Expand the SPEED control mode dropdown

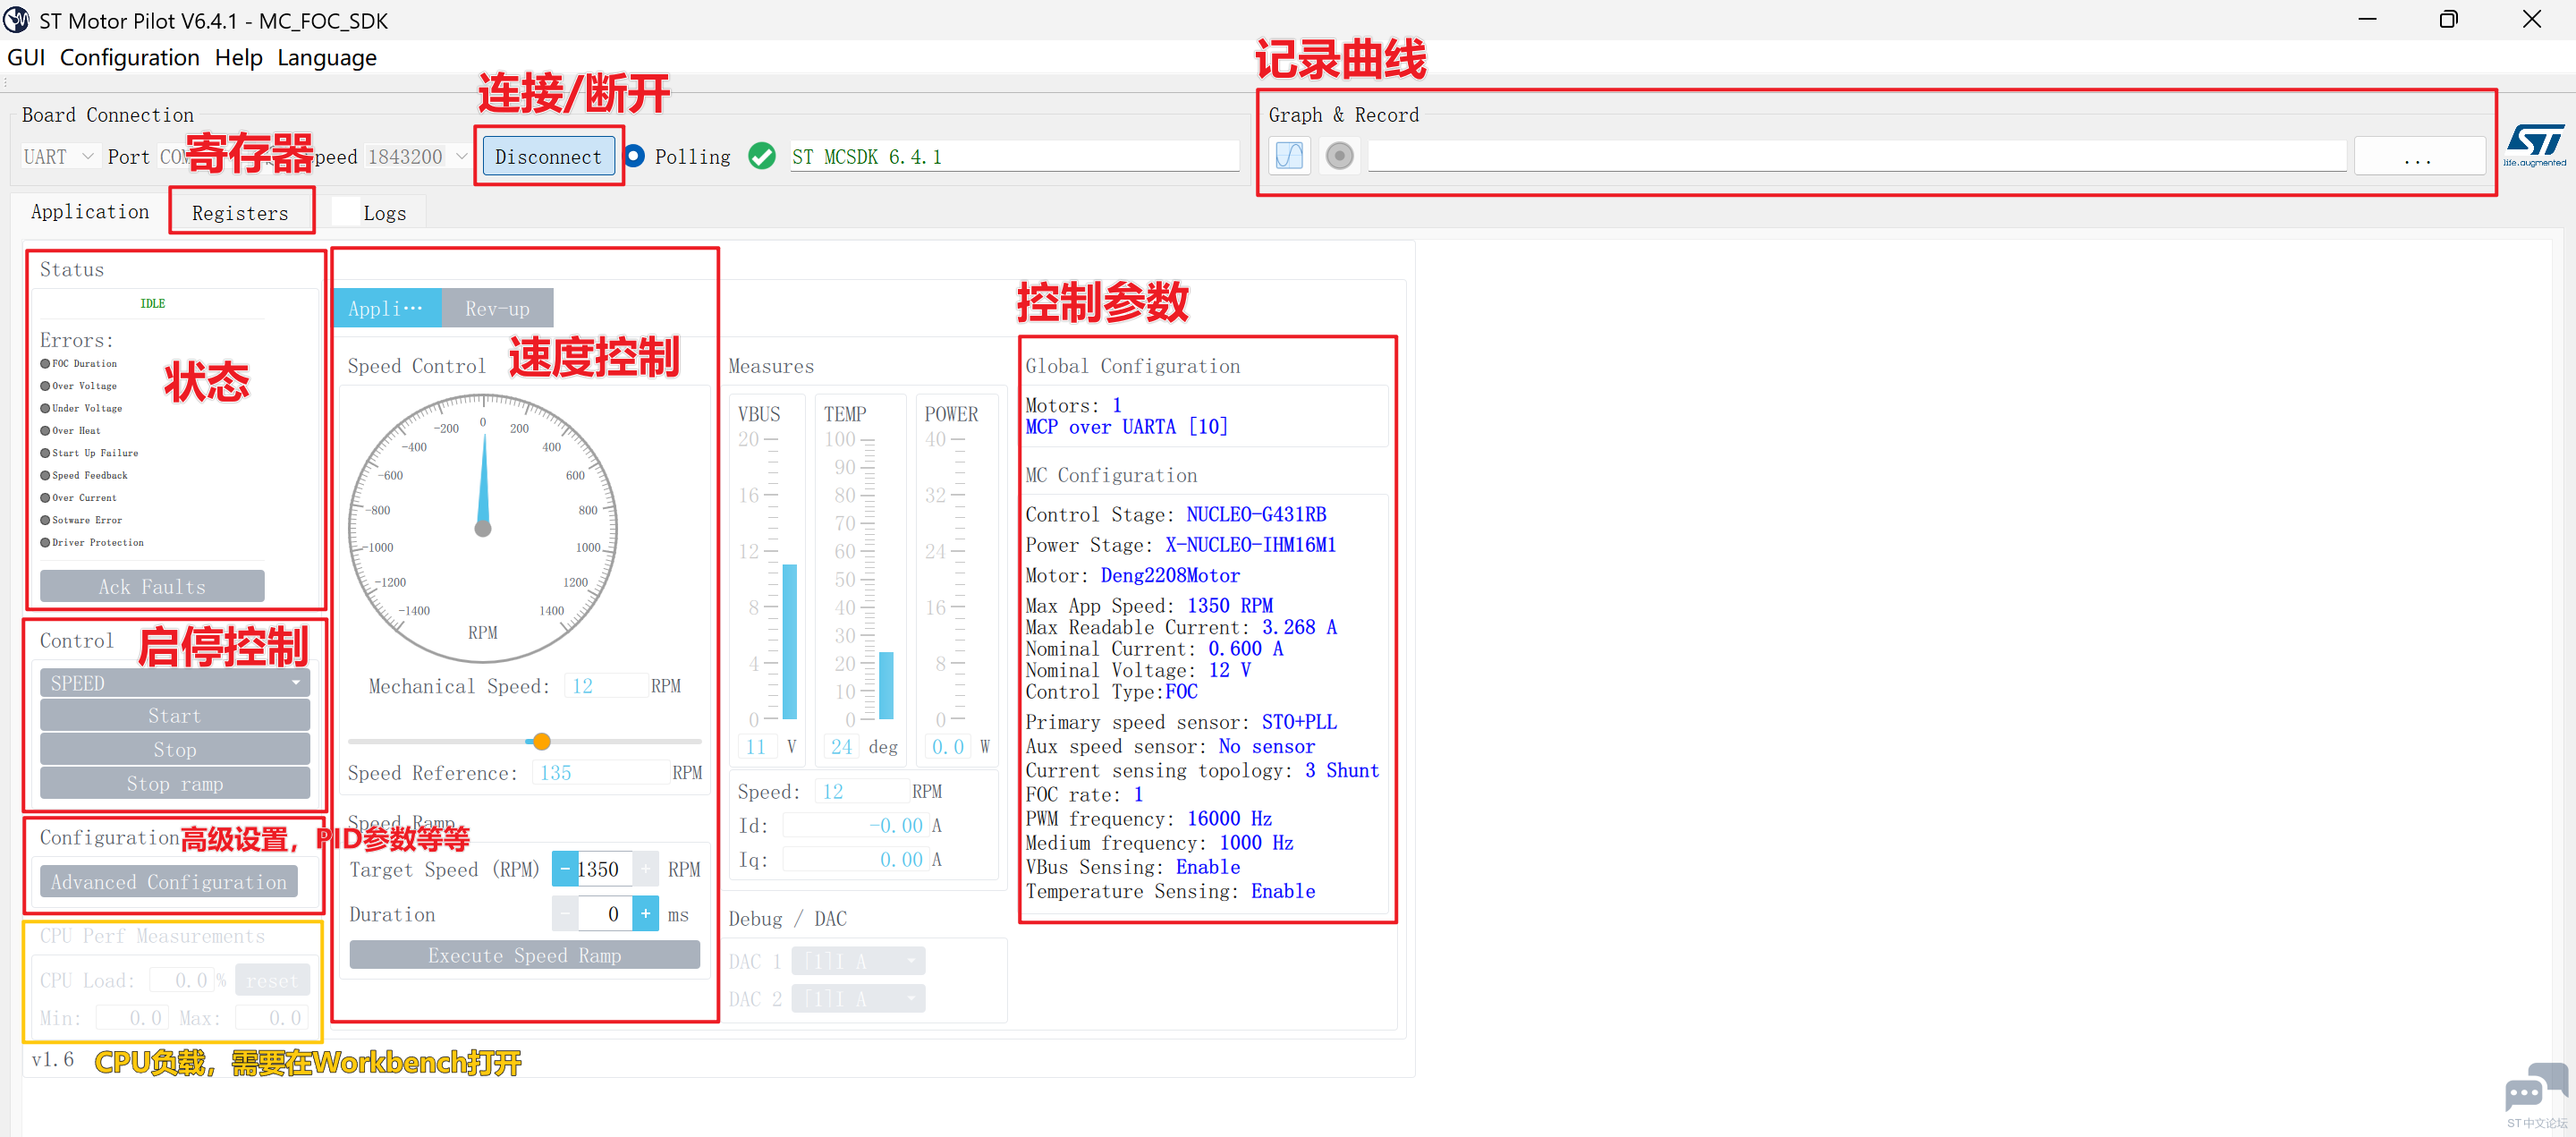175,683
